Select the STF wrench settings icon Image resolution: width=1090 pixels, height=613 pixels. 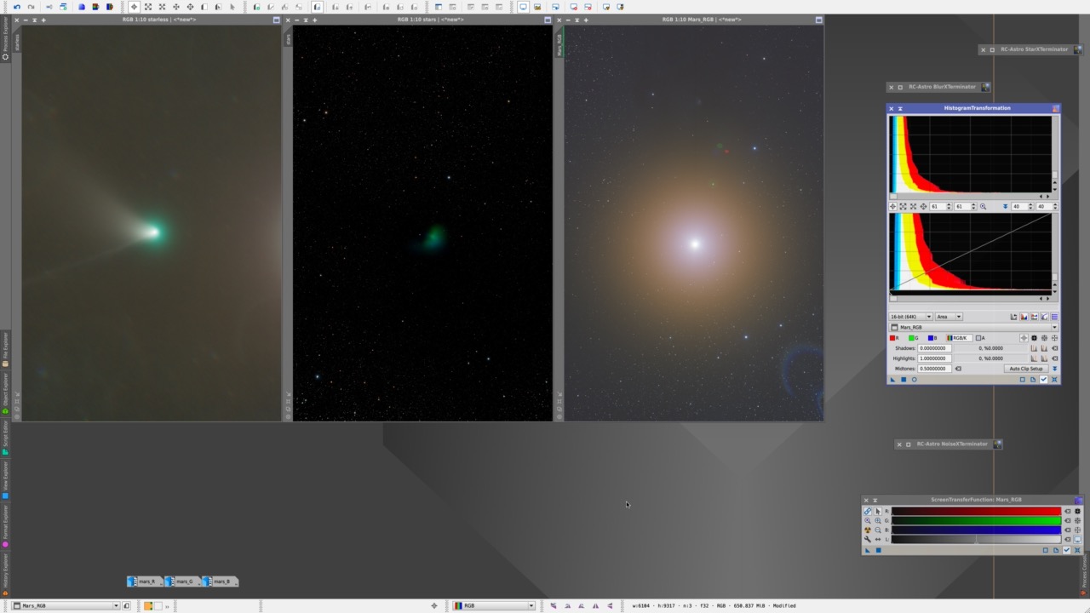coord(868,539)
